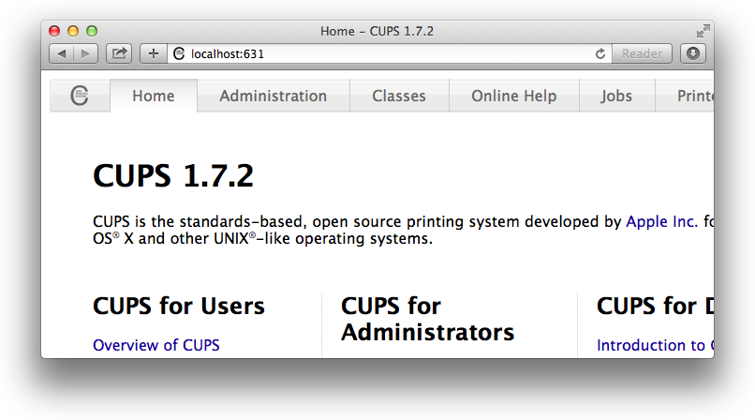Click the site icon in the address bar
755x420 pixels.
[179, 53]
